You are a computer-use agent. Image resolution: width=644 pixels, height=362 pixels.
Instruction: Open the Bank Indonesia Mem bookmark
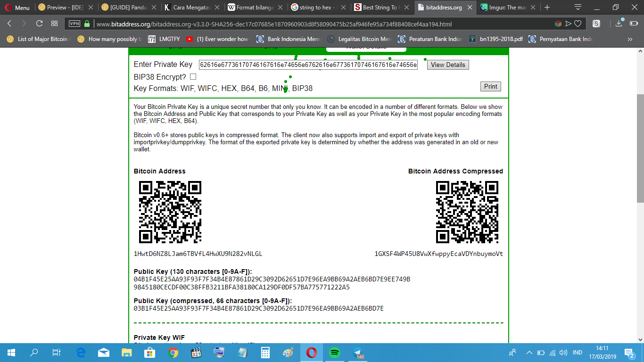[x=289, y=39]
